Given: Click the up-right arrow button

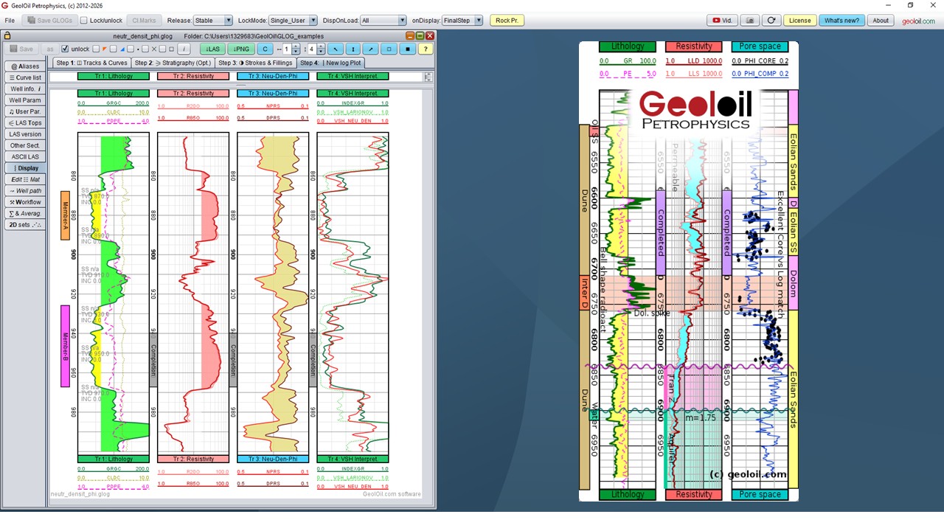Looking at the screenshot, I should [371, 49].
